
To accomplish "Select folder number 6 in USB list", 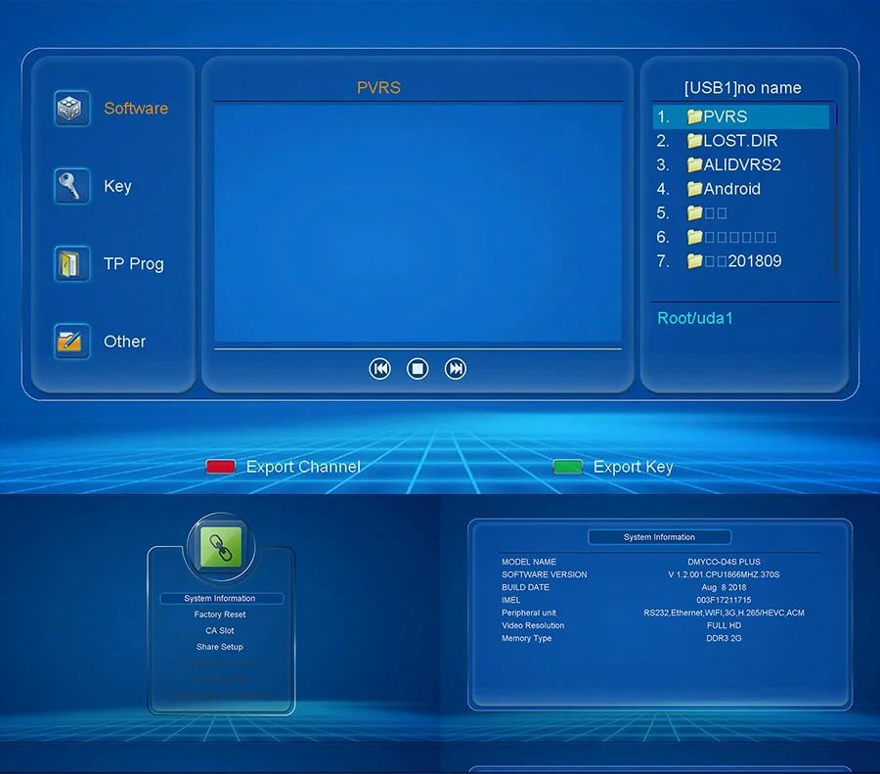I will (741, 237).
